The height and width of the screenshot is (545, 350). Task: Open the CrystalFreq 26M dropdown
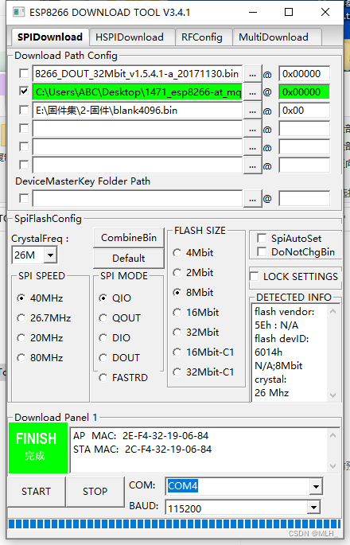click(x=50, y=255)
